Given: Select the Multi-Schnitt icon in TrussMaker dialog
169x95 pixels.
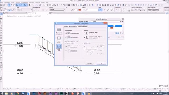Looking at the screenshot, I should [x=59, y=38].
